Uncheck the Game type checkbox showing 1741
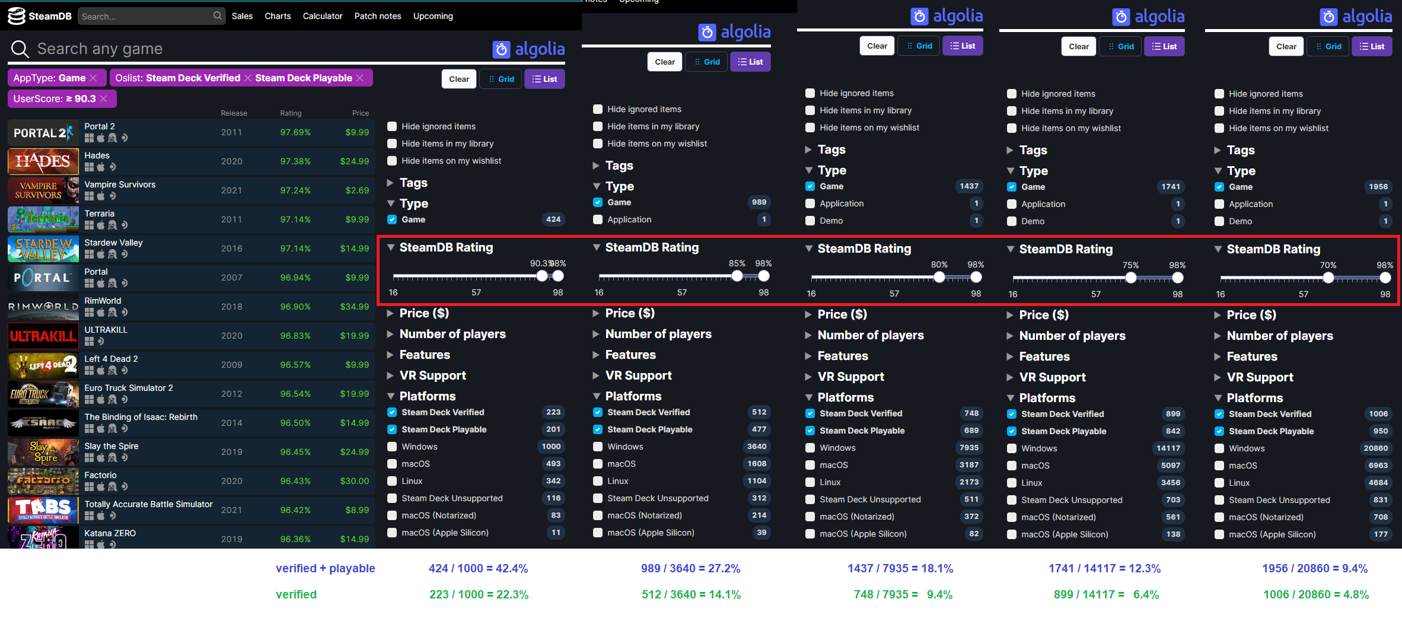1402x618 pixels. click(1012, 187)
